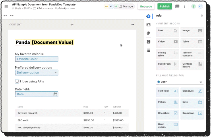Select the Image content block
Viewport: 211px width, 137px height.
pyautogui.click(x=192, y=32)
